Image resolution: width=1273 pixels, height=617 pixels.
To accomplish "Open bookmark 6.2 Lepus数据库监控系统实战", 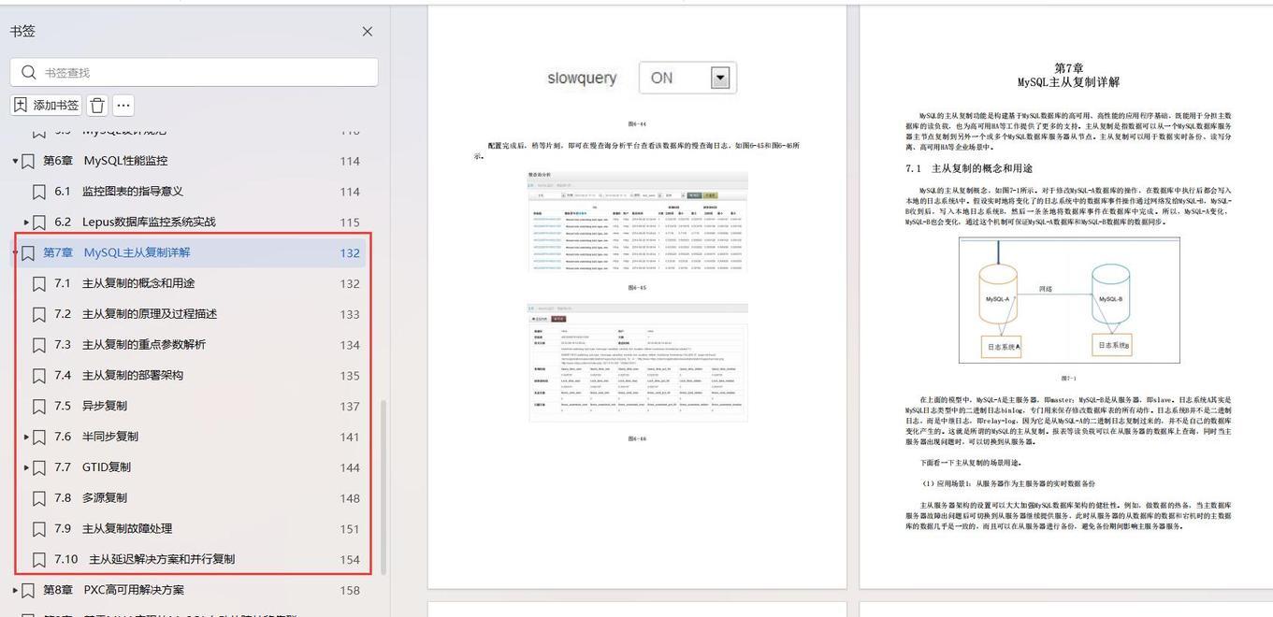I will pyautogui.click(x=135, y=222).
